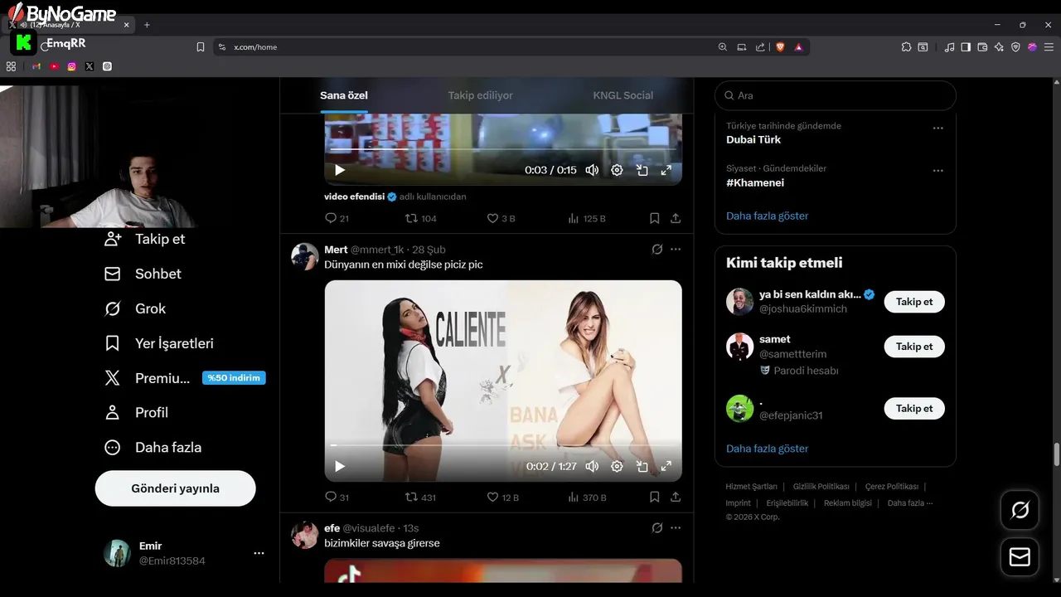
Task: Open Brave Rewards triangle icon
Action: (x=798, y=47)
